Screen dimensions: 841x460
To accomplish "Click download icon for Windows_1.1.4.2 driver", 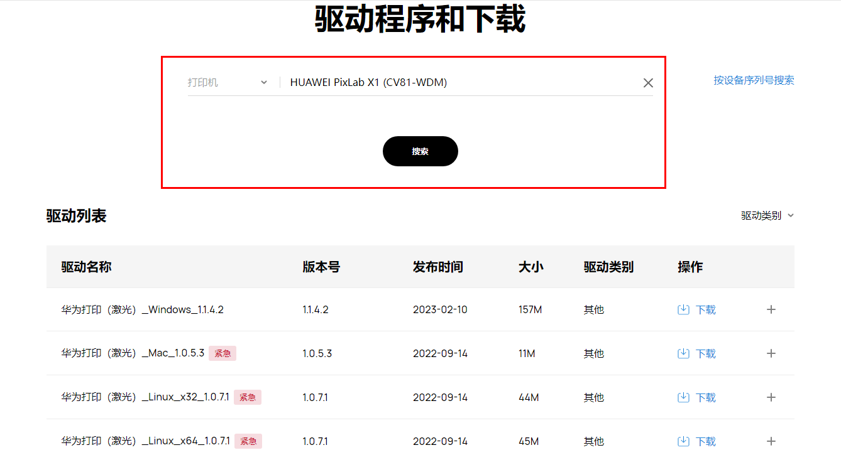I will tap(683, 309).
